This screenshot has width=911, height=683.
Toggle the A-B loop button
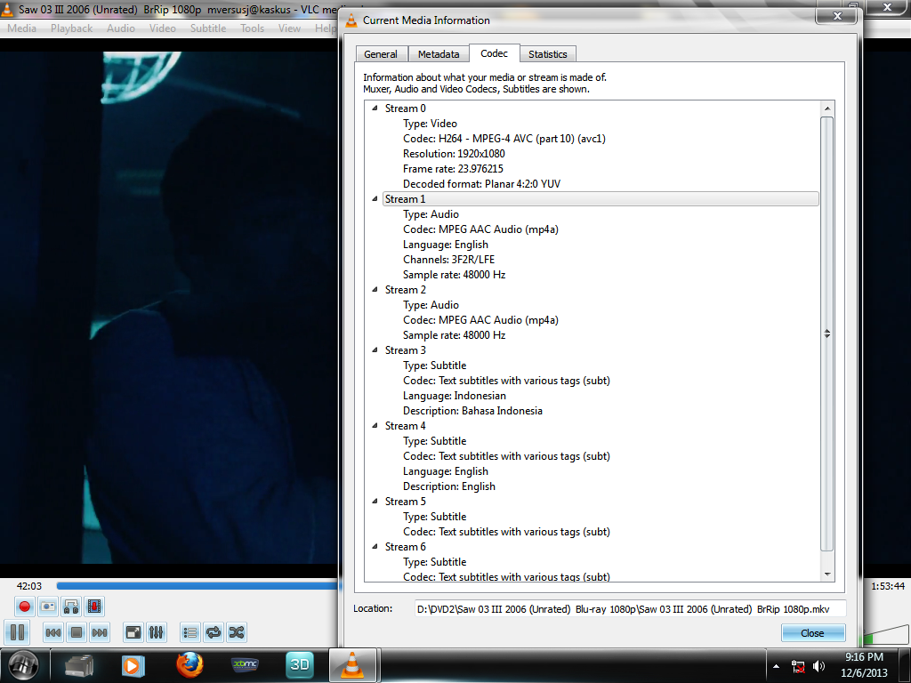[x=71, y=607]
